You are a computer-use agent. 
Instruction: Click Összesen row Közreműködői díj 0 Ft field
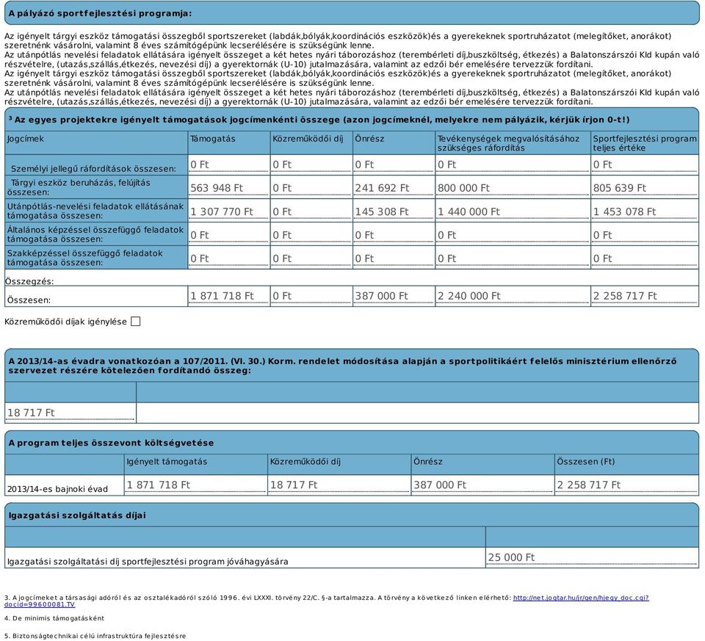pos(311,296)
